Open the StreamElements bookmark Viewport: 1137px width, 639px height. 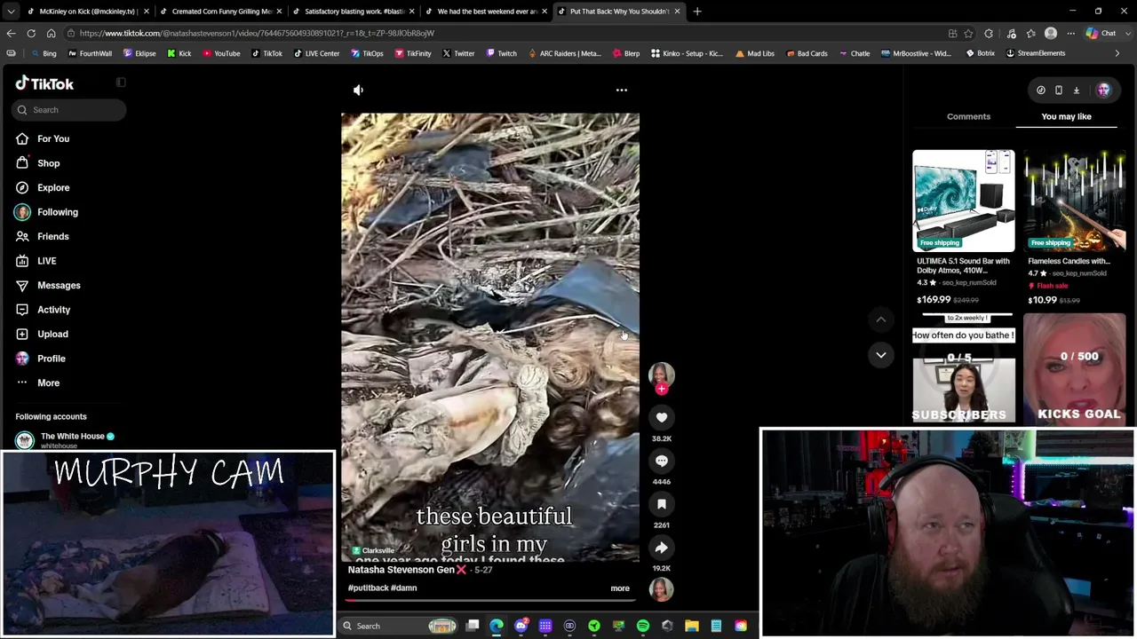(x=1035, y=53)
